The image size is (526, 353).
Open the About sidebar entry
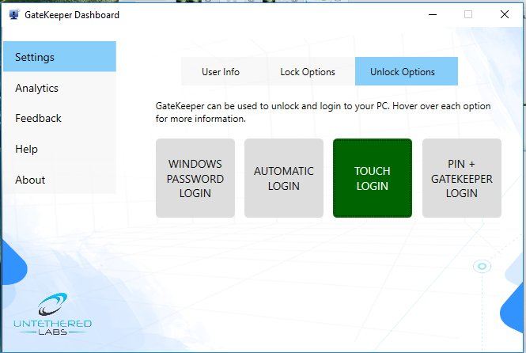click(59, 180)
